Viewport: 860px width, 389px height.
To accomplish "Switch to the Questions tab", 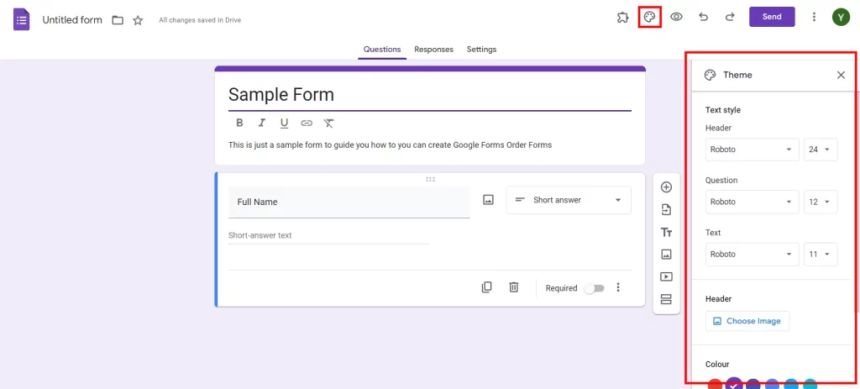I will [x=382, y=50].
